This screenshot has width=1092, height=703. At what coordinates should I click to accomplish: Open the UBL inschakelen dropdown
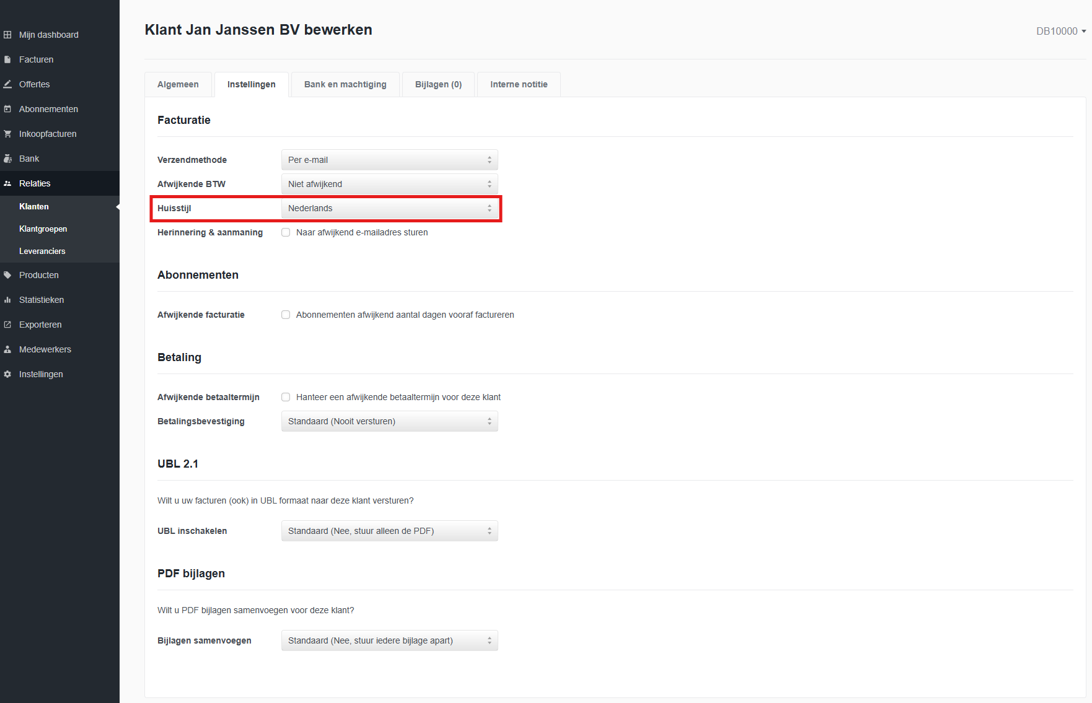coord(389,531)
